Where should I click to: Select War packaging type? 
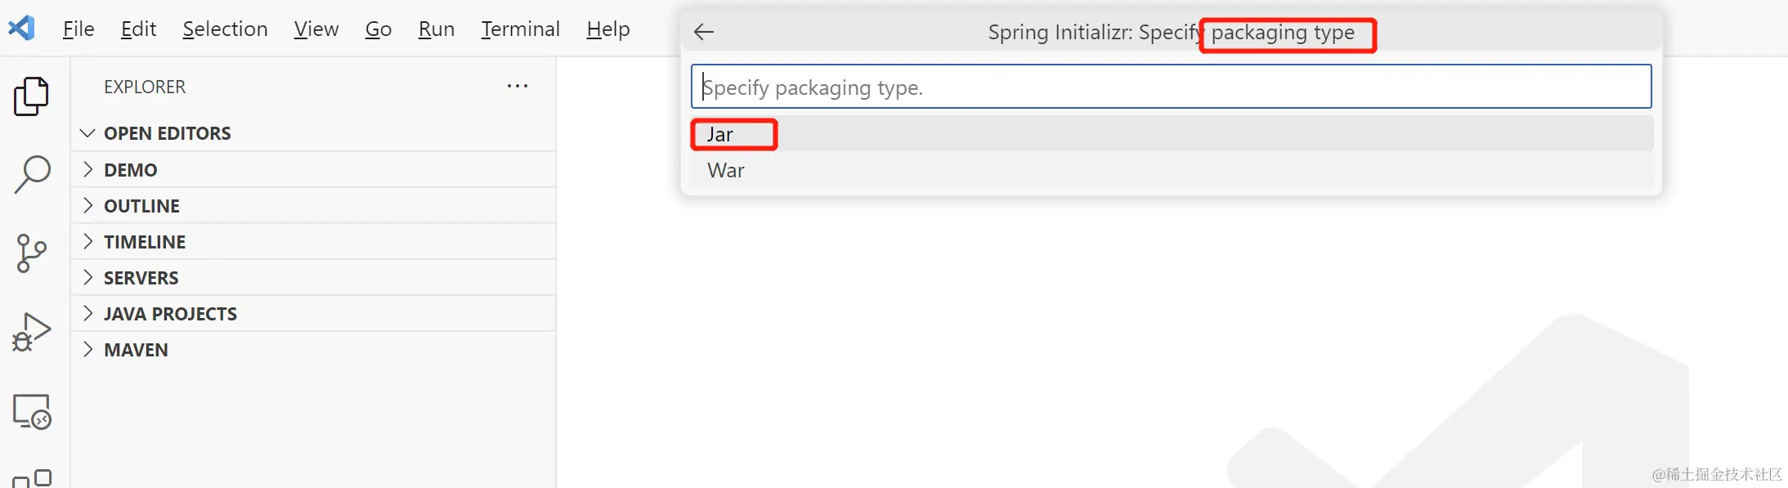[x=725, y=170]
